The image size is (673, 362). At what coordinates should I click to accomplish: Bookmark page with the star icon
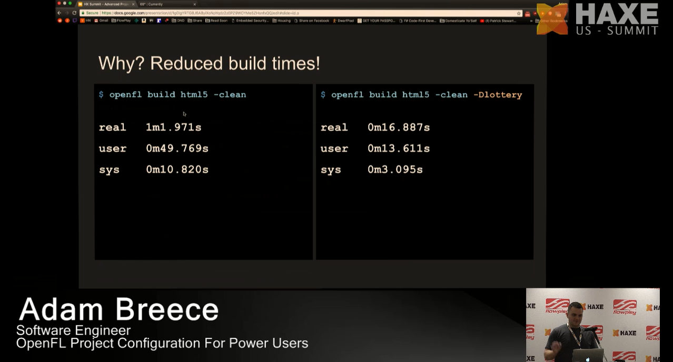pos(518,13)
